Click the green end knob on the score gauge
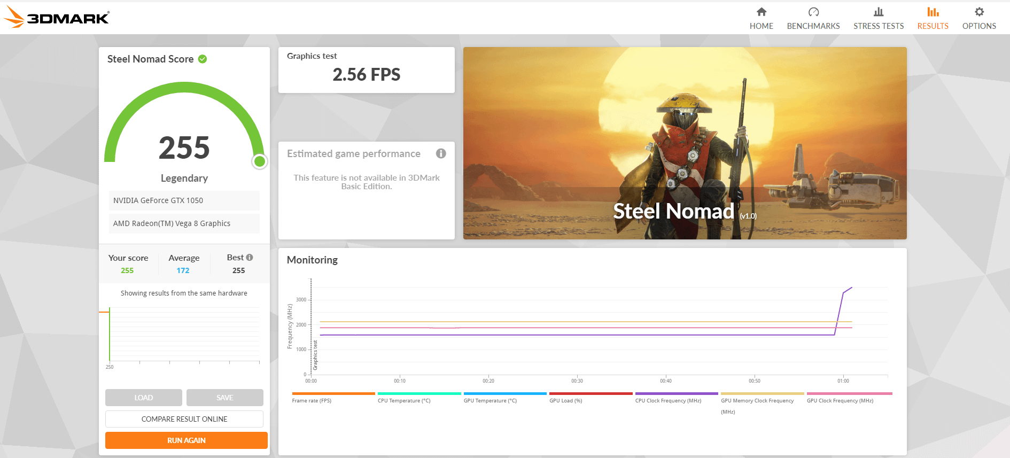Viewport: 1010px width, 458px height. [x=260, y=161]
